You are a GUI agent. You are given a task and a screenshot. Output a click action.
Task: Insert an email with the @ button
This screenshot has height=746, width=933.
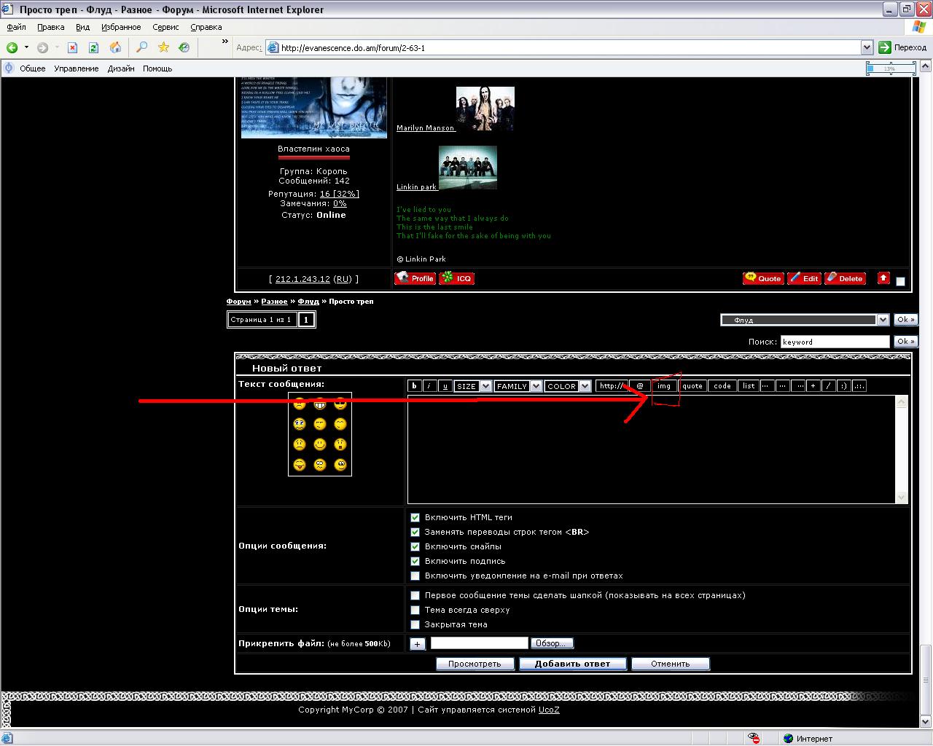(x=639, y=386)
